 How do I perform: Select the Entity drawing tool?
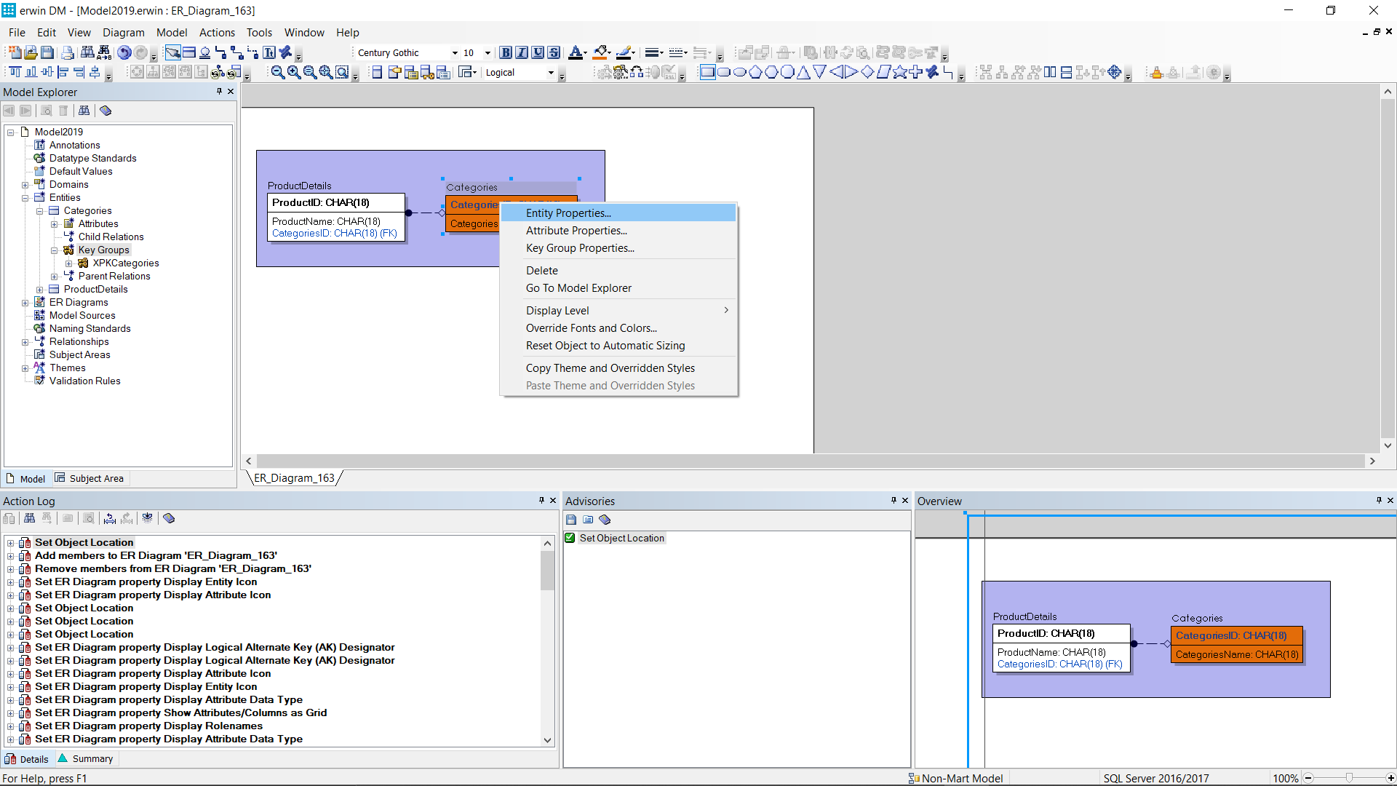click(x=188, y=52)
